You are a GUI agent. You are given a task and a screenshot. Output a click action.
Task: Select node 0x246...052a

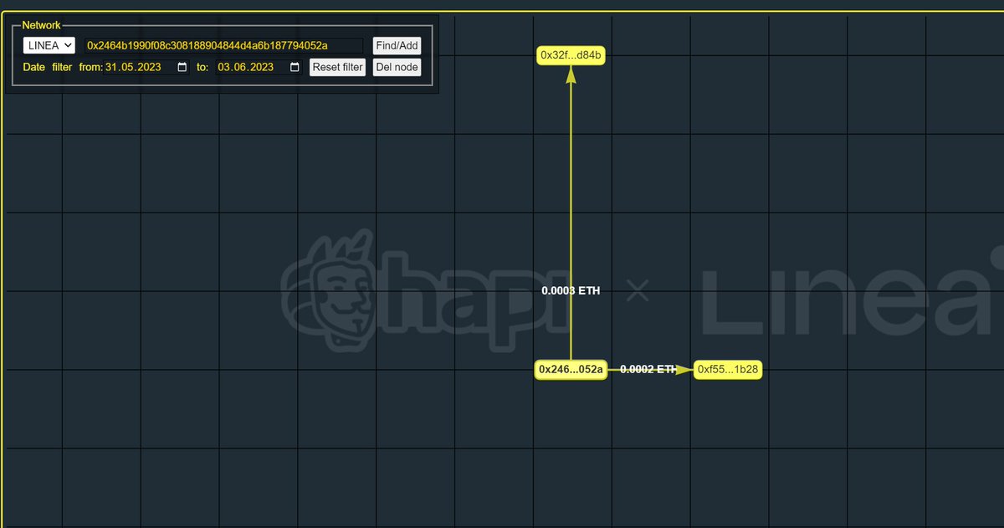pos(571,369)
